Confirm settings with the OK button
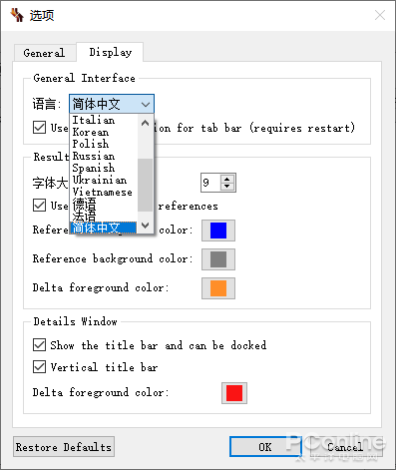 [x=265, y=447]
